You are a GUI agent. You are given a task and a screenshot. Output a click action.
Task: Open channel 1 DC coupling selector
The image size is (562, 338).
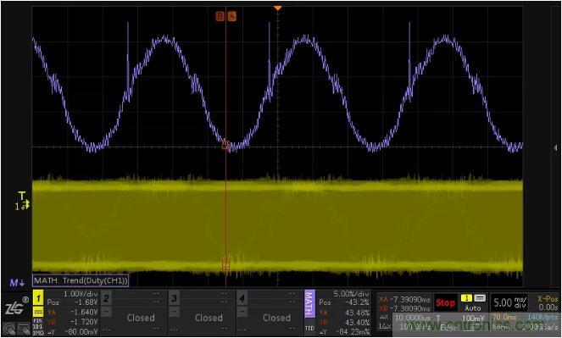click(x=38, y=312)
